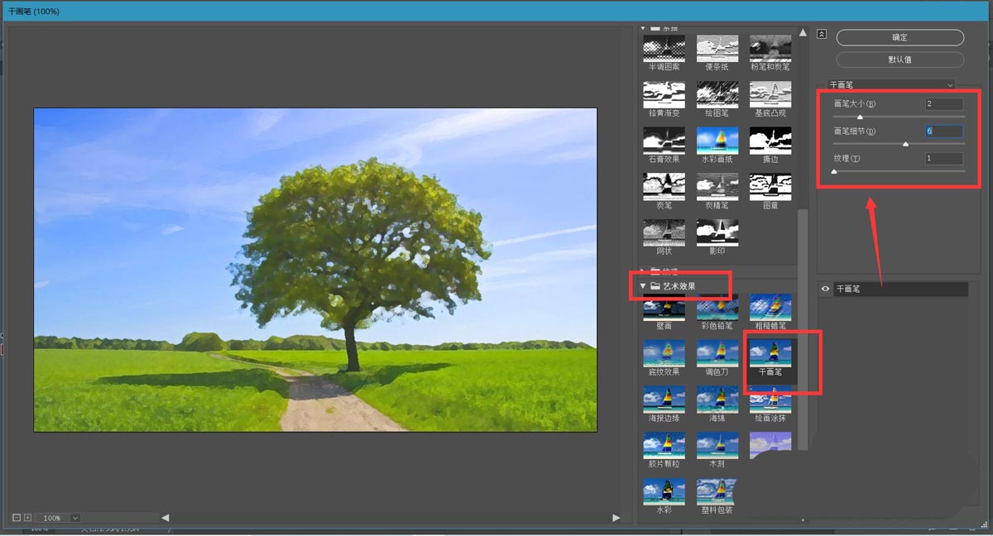The width and height of the screenshot is (993, 536).
Task: Select the 胶片颗粒 film grain filter
Action: [664, 445]
